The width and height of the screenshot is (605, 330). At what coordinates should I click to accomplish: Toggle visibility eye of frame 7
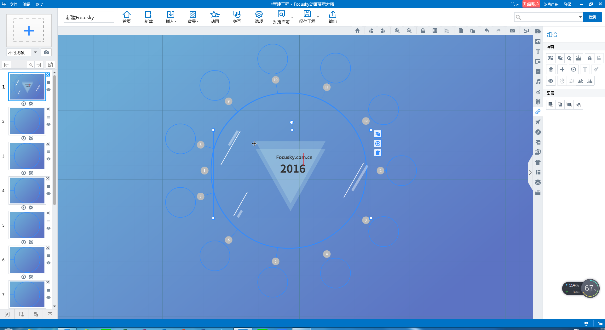pos(49,298)
